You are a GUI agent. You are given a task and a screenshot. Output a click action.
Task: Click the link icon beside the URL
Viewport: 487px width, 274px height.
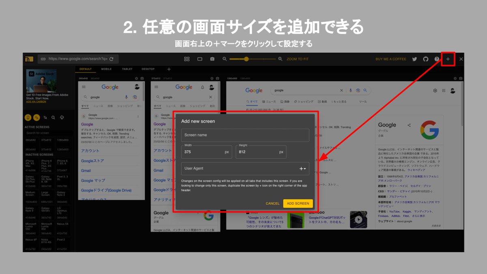click(43, 59)
